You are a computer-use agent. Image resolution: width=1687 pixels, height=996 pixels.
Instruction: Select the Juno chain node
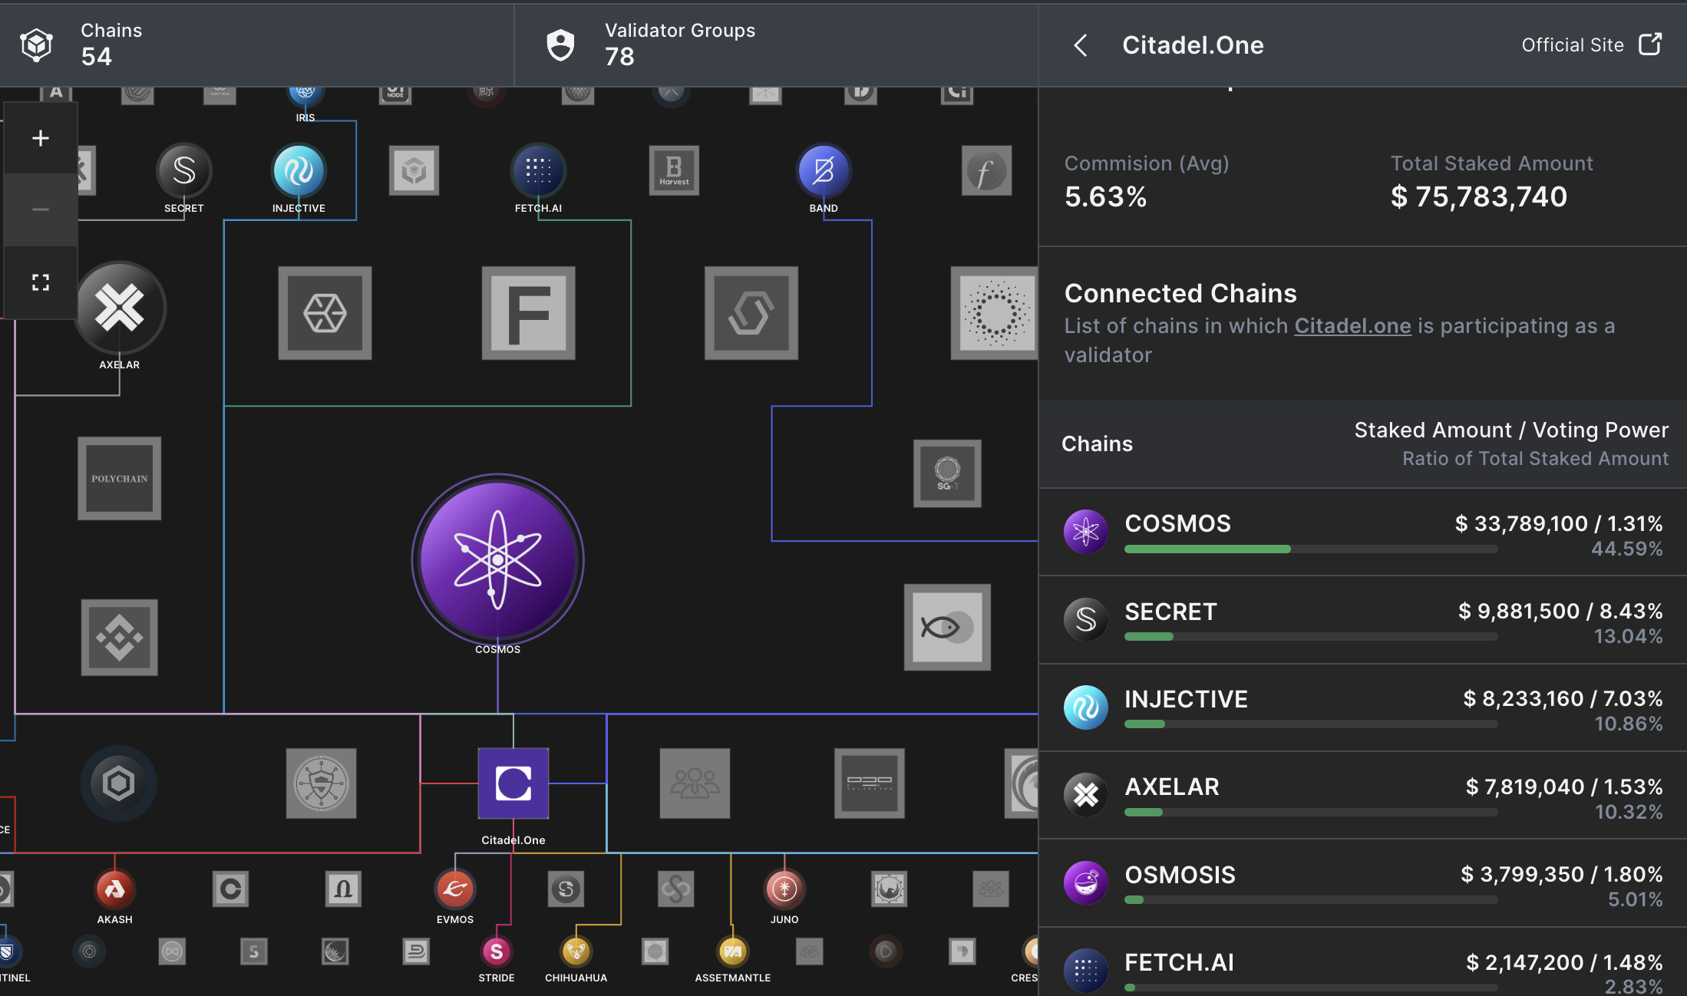point(784,889)
